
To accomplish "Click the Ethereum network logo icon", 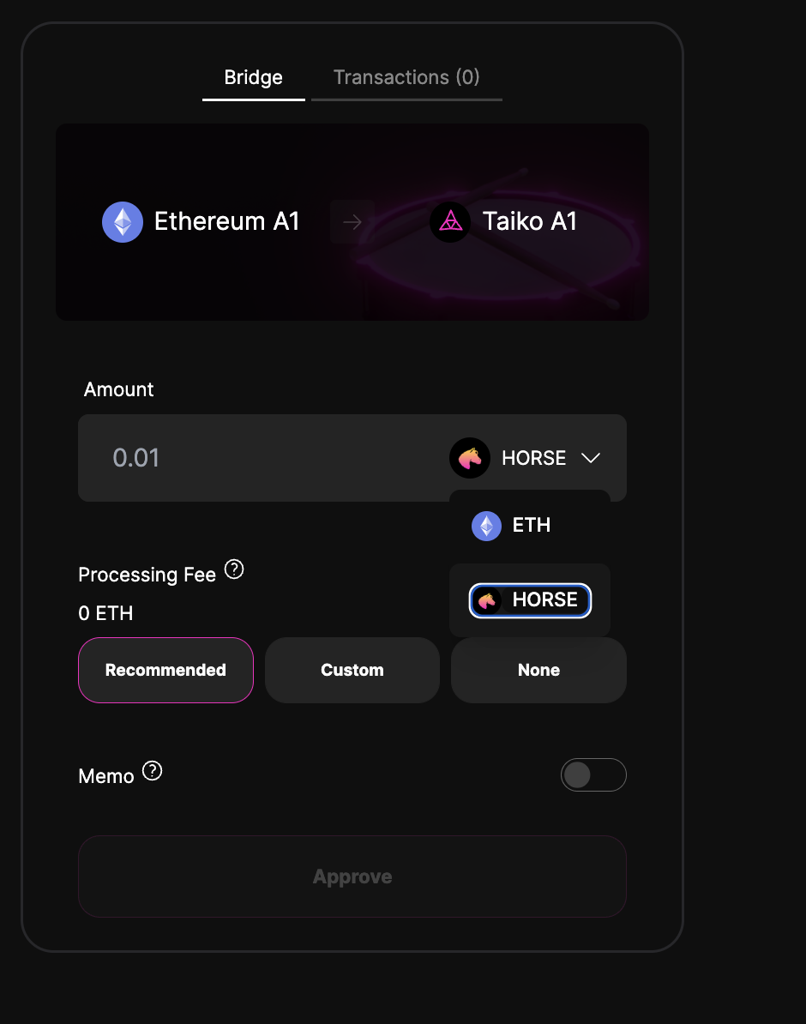I will pyautogui.click(x=122, y=221).
